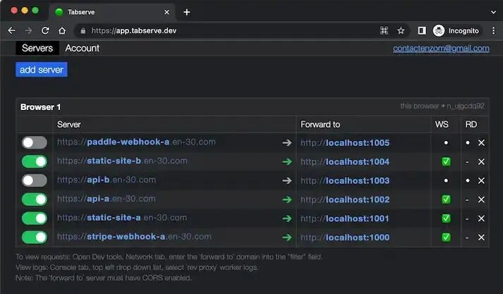Select the Tabserve browser tab
This screenshot has width=503, height=294.
tap(112, 12)
